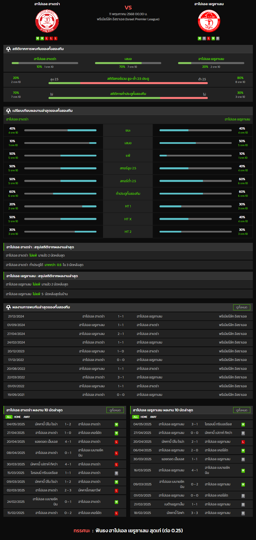Screen dimensions: 256x540
Task: Click ดูทั้งหมด button in Hadera's last 10 panel
Action: tap(115, 410)
